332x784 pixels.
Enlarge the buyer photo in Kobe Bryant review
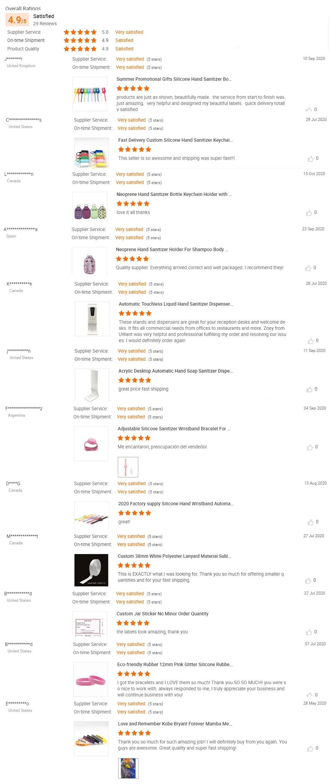coord(128,768)
